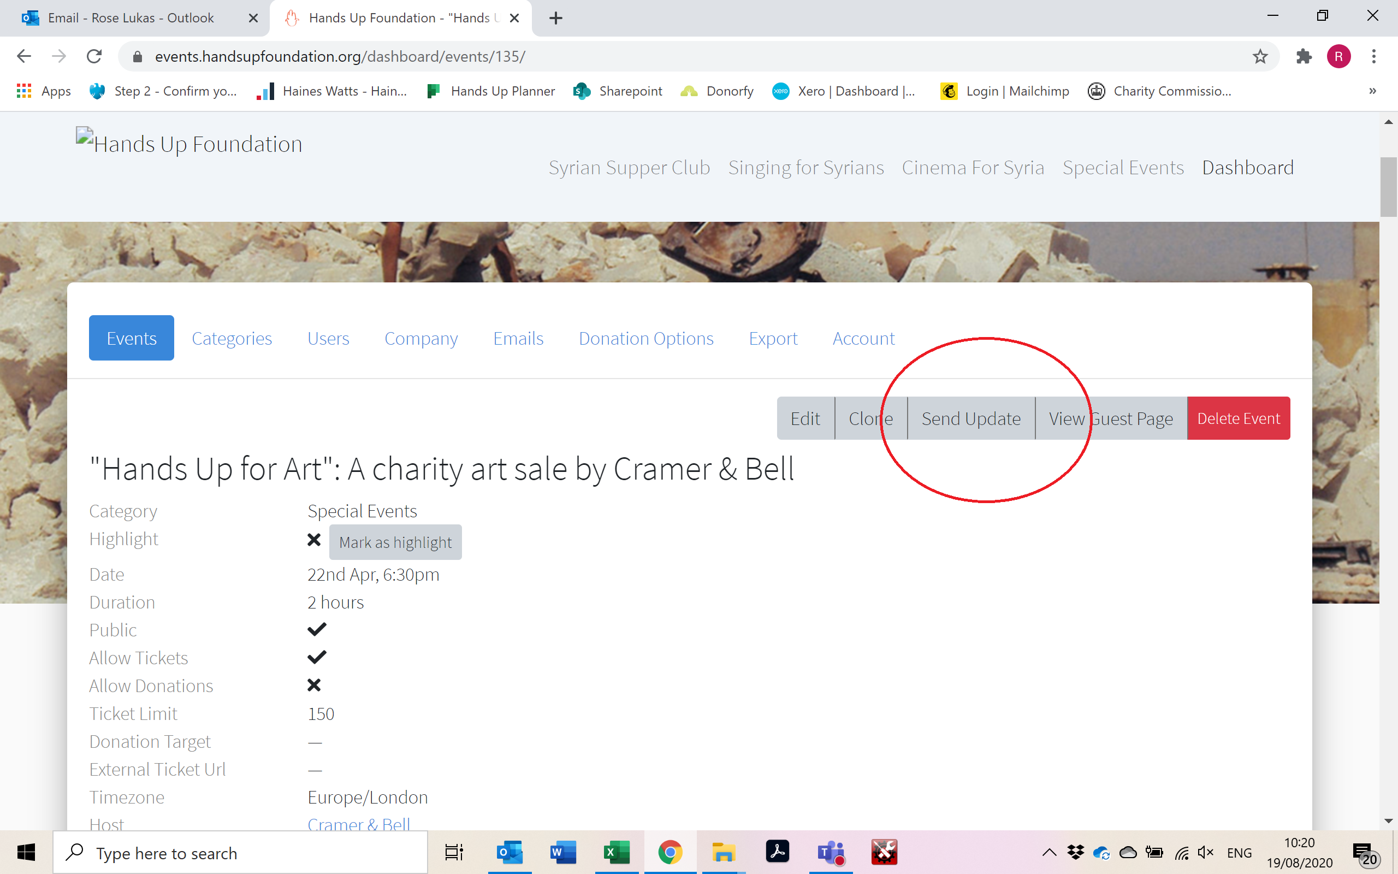Open Chrome from the taskbar
This screenshot has height=874, width=1398.
[x=670, y=852]
